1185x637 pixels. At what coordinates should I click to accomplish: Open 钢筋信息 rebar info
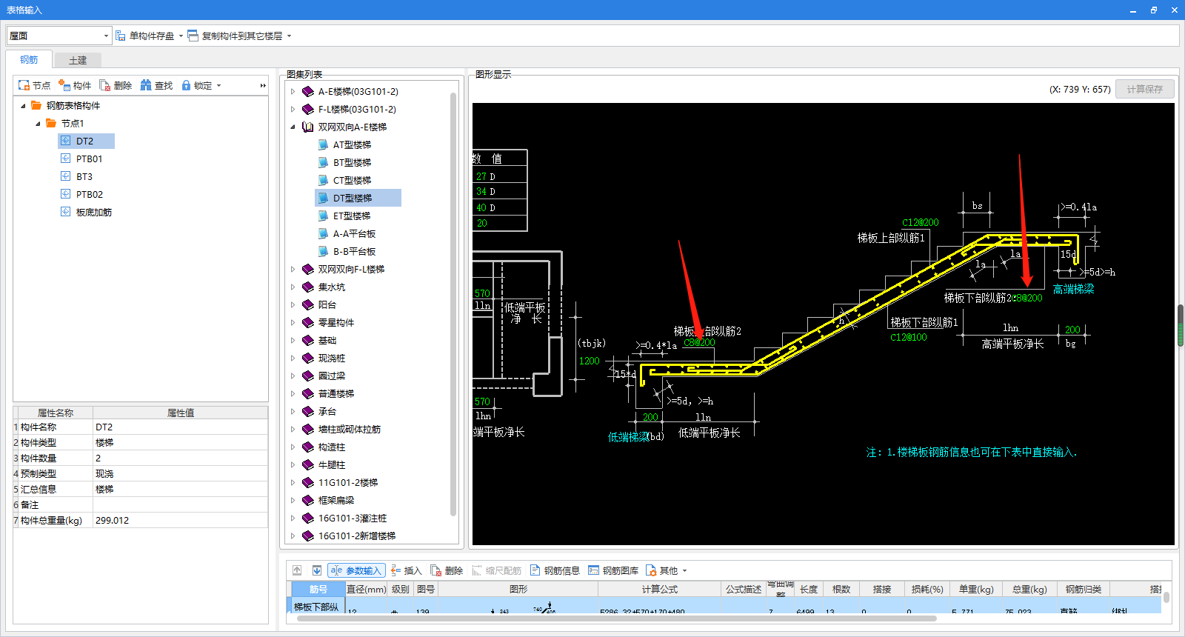555,570
